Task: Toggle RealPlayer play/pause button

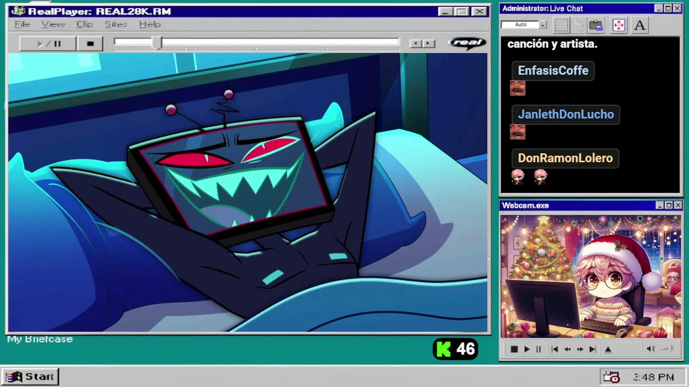Action: tap(48, 44)
